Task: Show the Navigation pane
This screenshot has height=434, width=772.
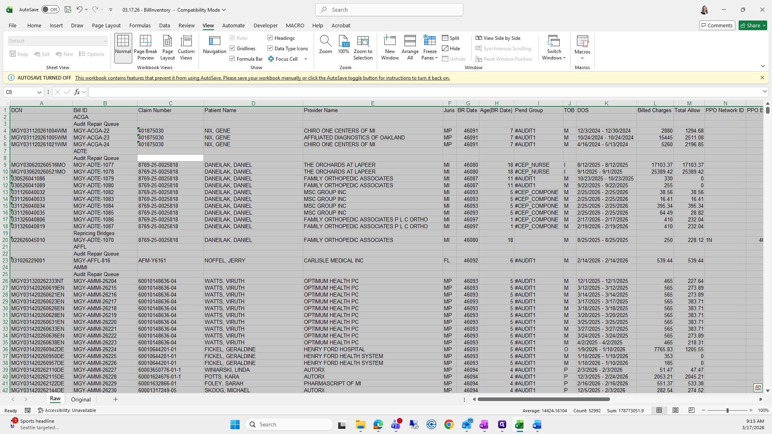Action: [214, 45]
